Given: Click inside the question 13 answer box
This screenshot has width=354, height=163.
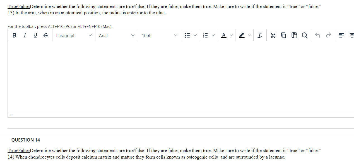Looking at the screenshot, I should [181, 76].
